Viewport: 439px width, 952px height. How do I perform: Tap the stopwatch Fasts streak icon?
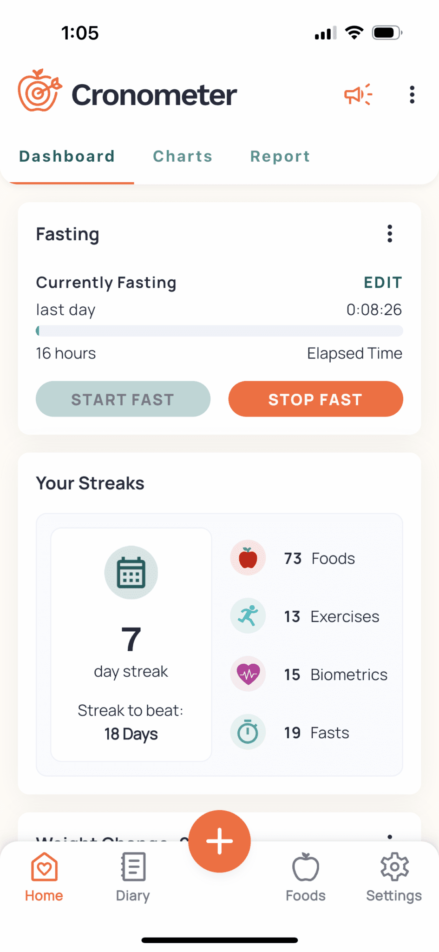[248, 732]
